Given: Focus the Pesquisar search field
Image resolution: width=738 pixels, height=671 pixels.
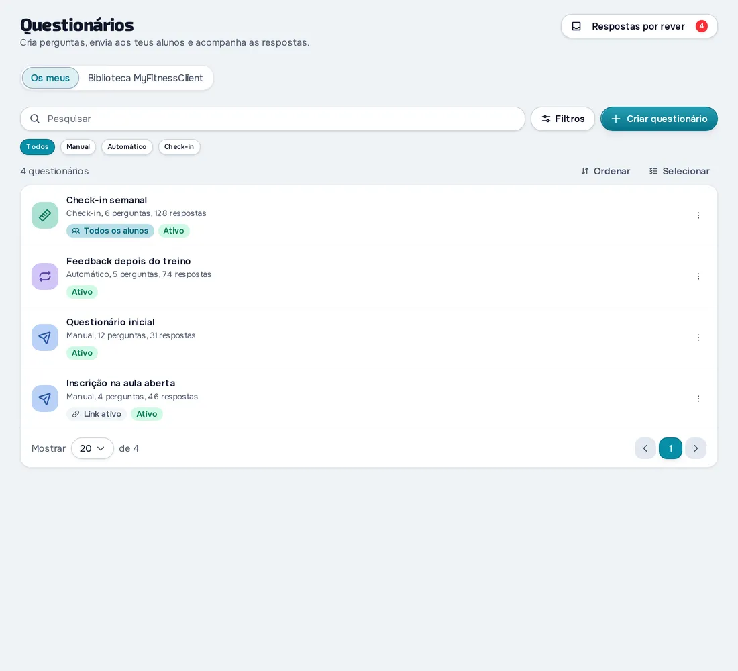Looking at the screenshot, I should pos(272,119).
